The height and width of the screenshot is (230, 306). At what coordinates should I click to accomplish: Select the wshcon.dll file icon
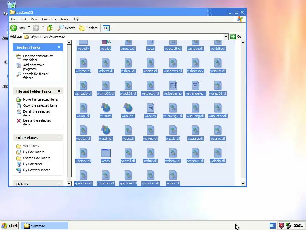[x=83, y=63]
